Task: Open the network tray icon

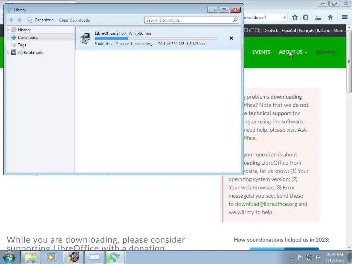Action: tap(309, 257)
